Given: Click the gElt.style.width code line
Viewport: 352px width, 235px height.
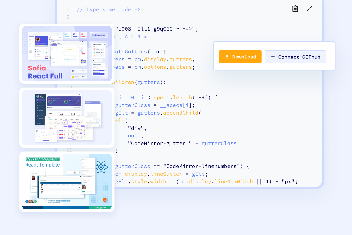Looking at the screenshot, I should pos(206,182).
